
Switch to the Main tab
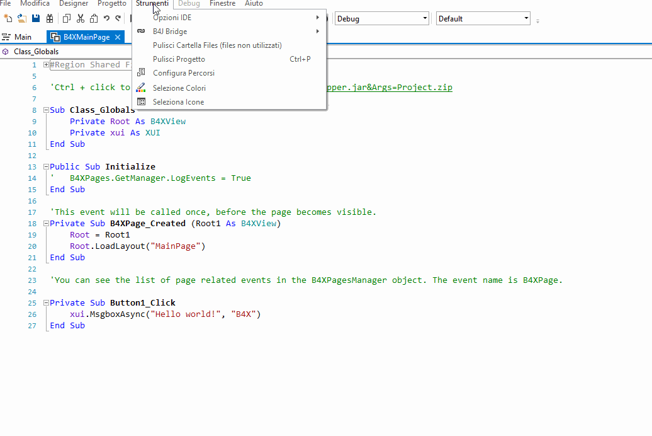pyautogui.click(x=23, y=37)
